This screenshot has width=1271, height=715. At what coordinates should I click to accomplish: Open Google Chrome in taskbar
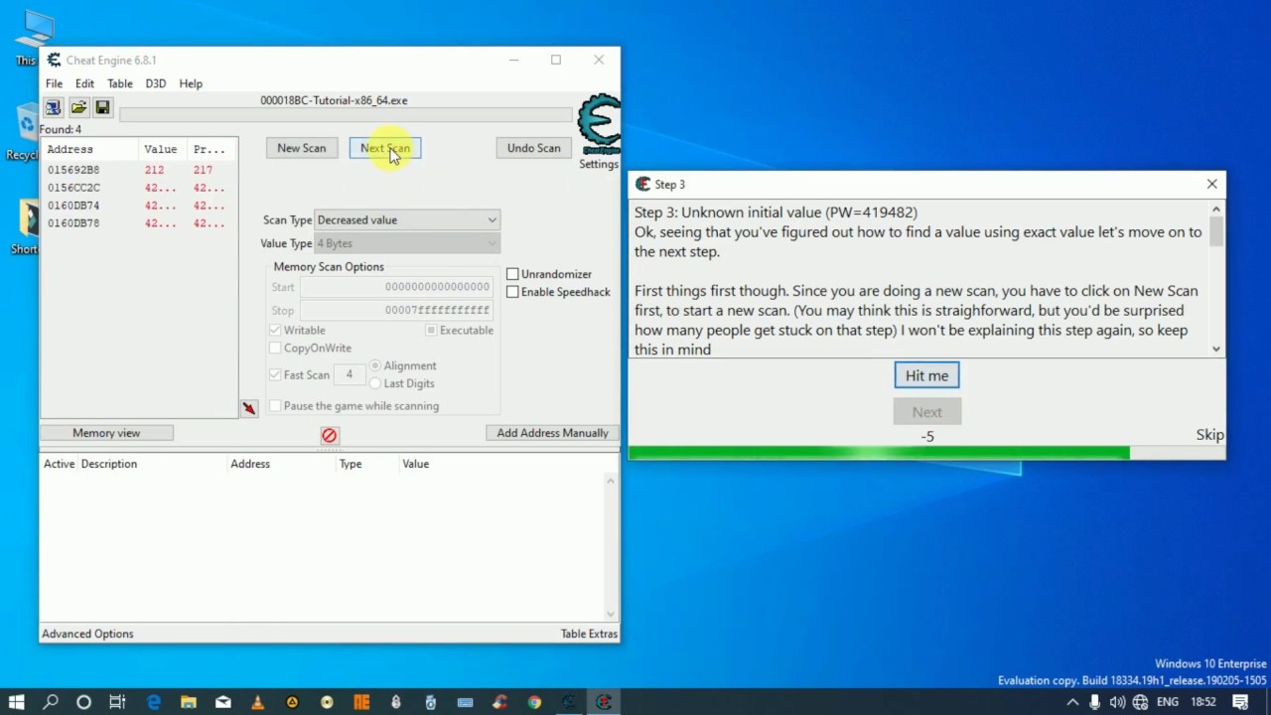click(x=534, y=702)
